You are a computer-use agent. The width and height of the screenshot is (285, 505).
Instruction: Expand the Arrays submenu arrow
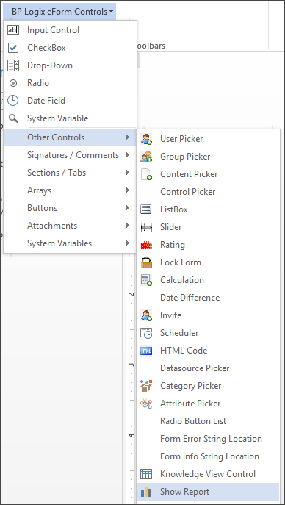click(x=128, y=190)
